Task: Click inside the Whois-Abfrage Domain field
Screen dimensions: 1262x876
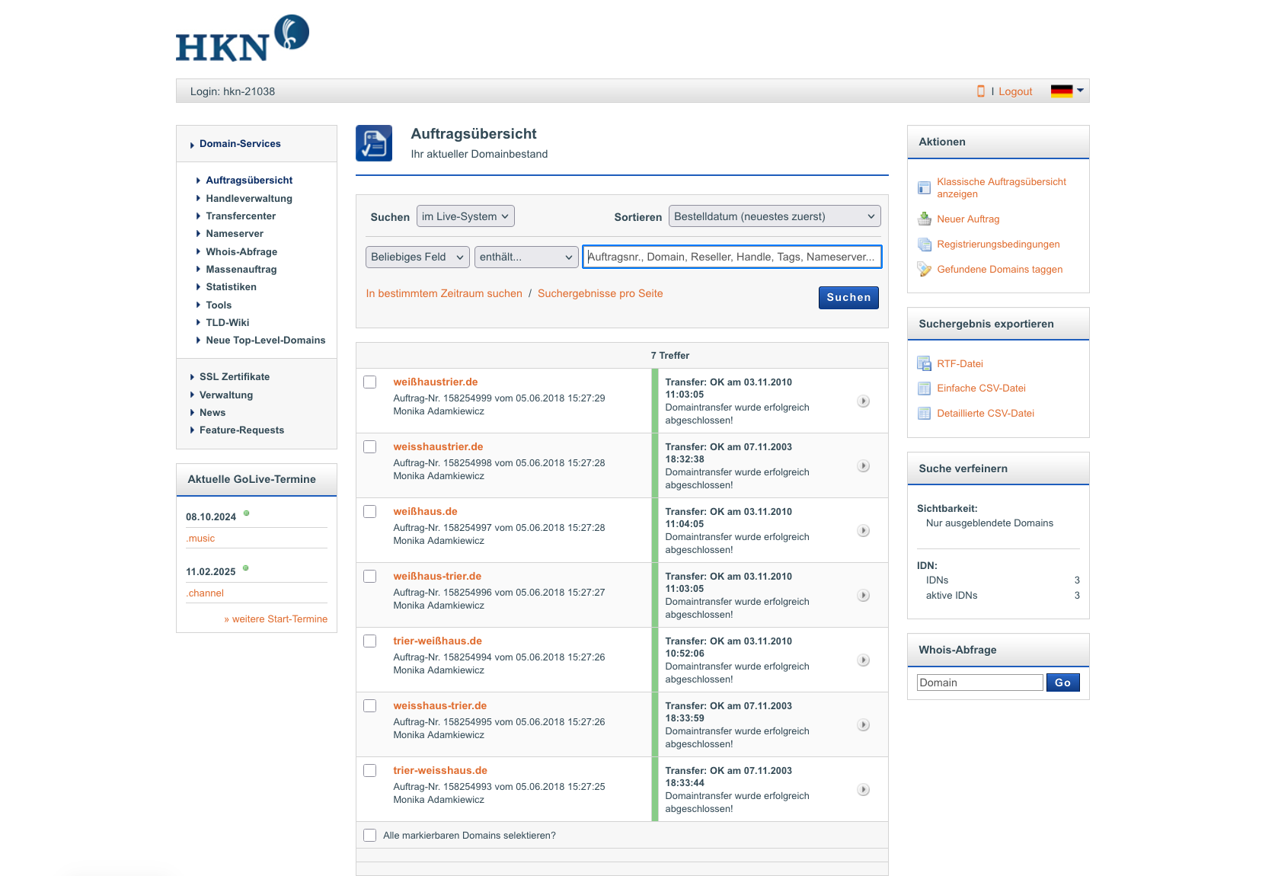Action: pyautogui.click(x=979, y=682)
